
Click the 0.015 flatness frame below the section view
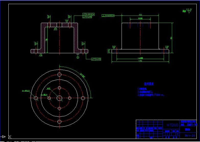click(96, 59)
